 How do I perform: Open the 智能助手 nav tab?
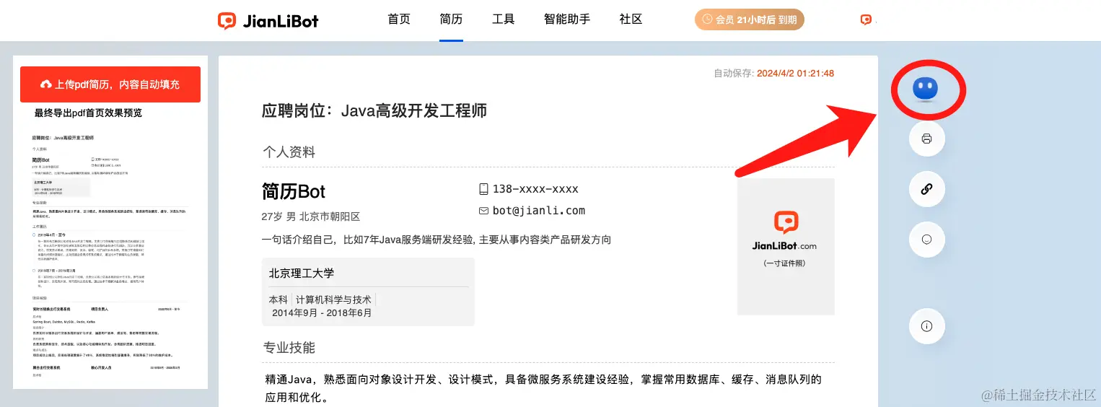tap(567, 19)
